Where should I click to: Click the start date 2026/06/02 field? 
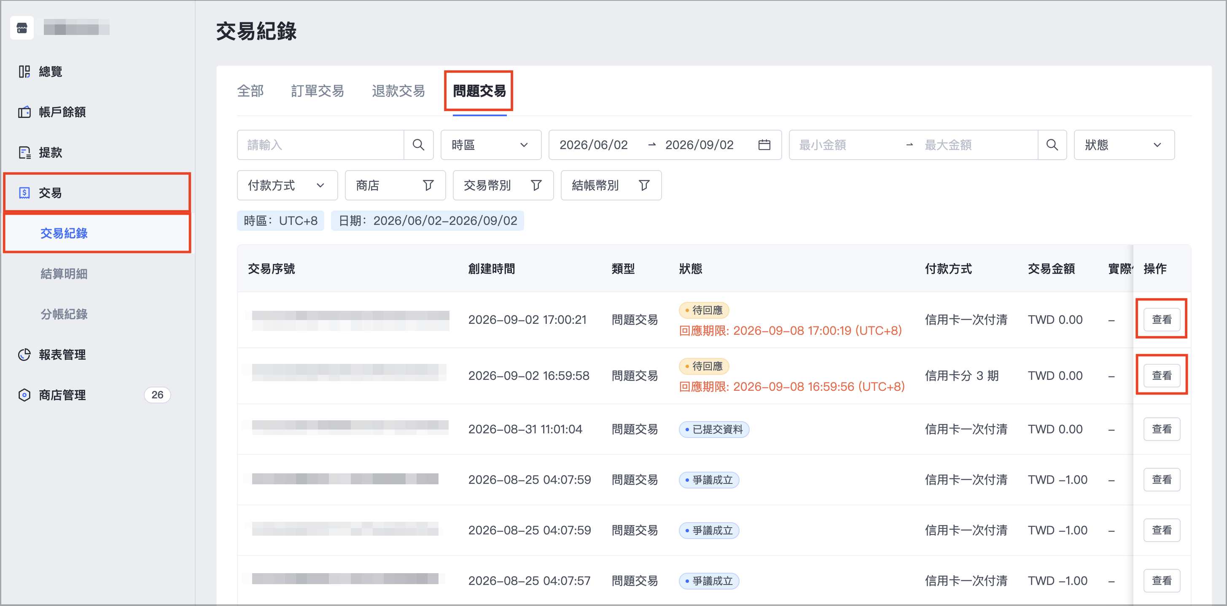(x=594, y=144)
